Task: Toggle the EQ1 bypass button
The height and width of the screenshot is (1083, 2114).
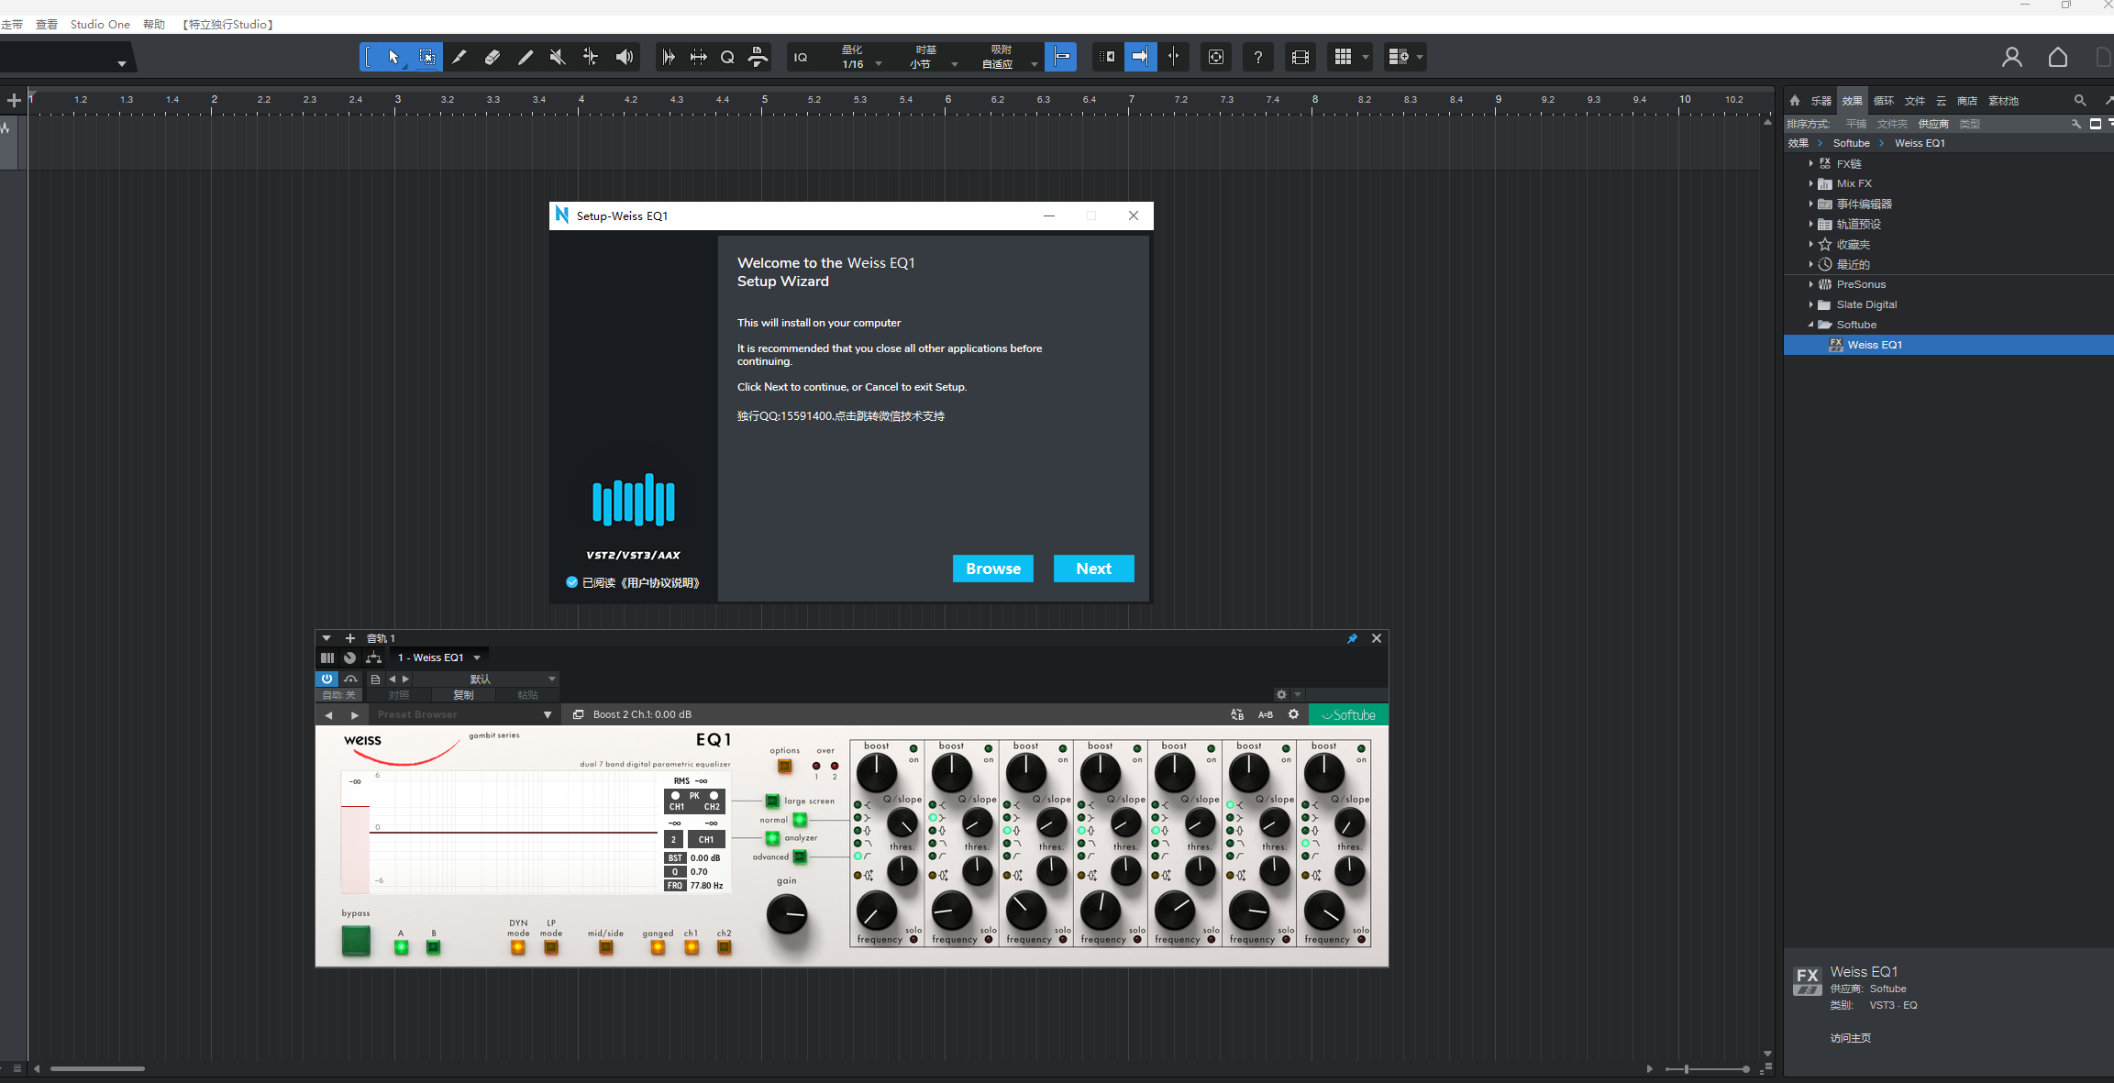Action: (356, 940)
